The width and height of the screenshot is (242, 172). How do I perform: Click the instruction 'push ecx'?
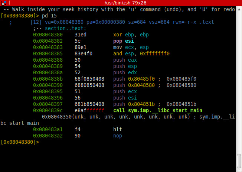125,92
